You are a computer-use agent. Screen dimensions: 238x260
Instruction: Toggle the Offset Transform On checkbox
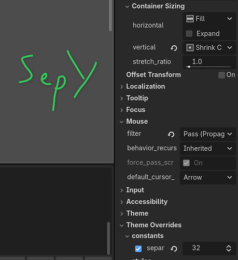point(221,75)
